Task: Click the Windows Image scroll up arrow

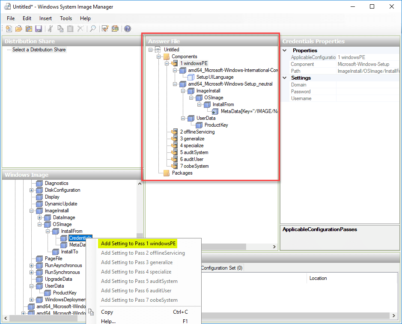Action: pyautogui.click(x=140, y=184)
